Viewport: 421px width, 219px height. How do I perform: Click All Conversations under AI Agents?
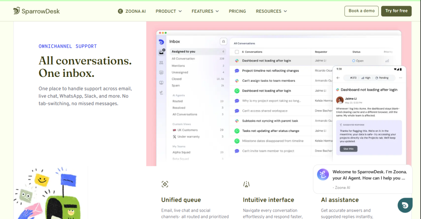pyautogui.click(x=198, y=114)
